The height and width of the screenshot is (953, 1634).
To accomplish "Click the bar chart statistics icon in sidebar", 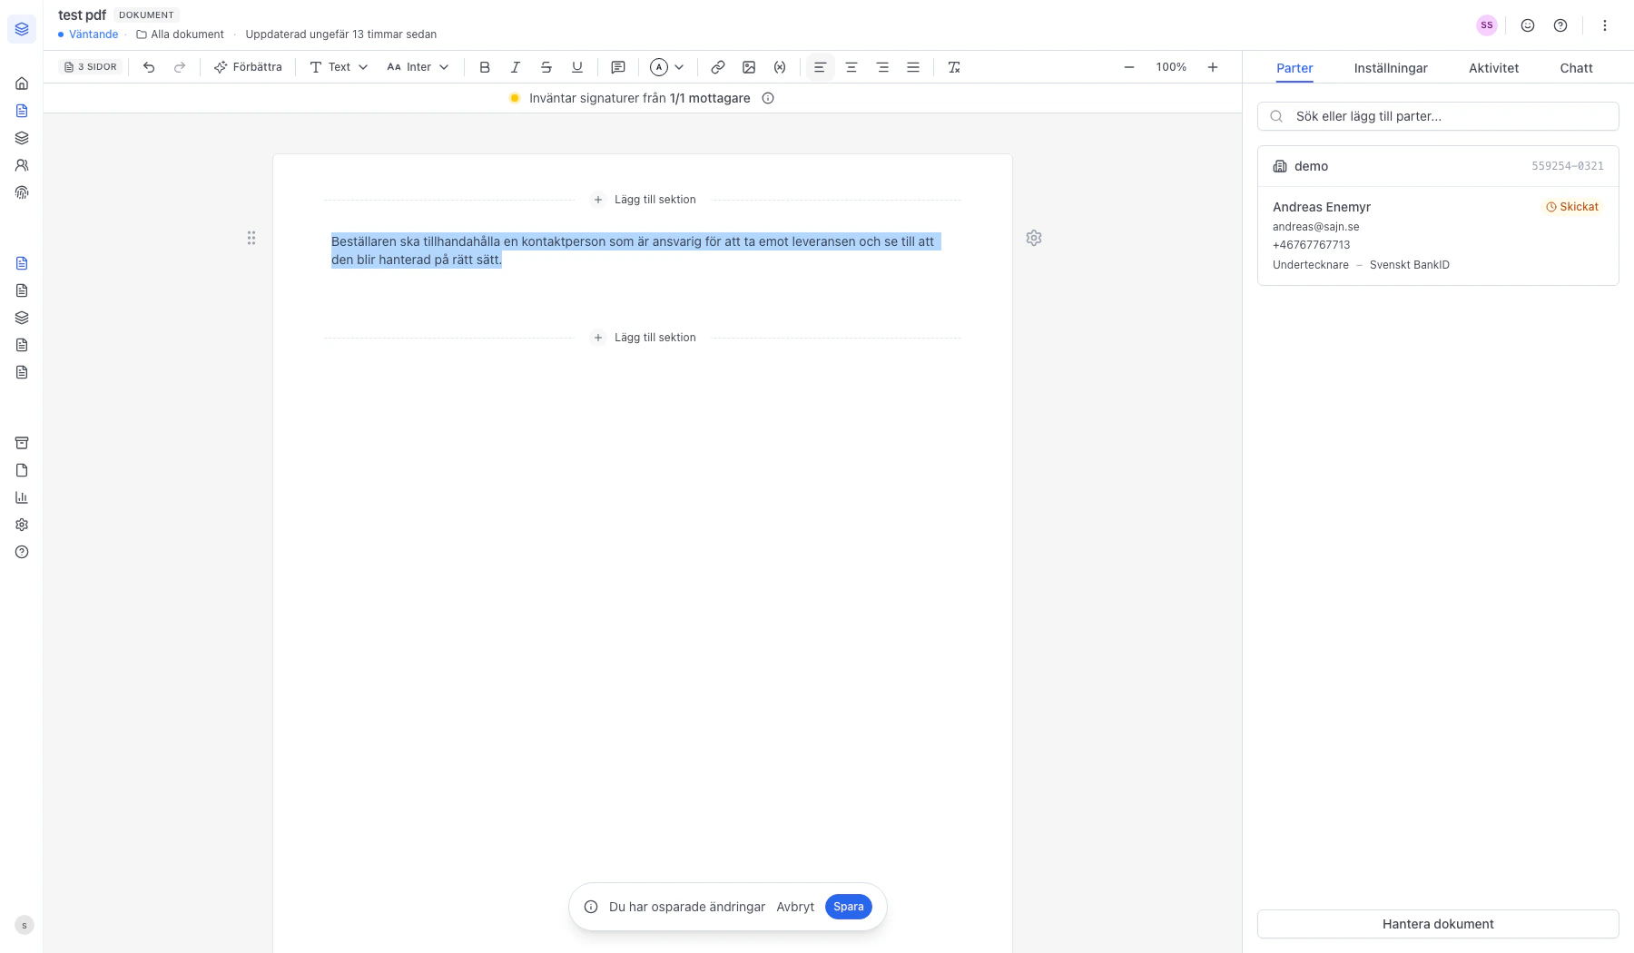I will click(22, 497).
